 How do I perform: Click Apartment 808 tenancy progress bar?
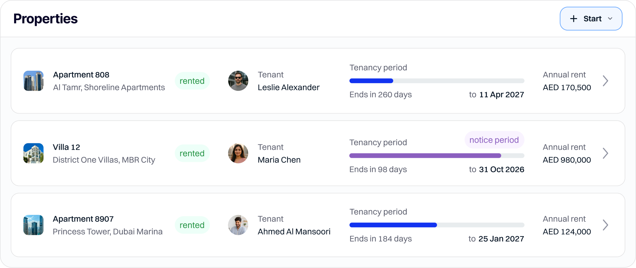[x=436, y=81]
